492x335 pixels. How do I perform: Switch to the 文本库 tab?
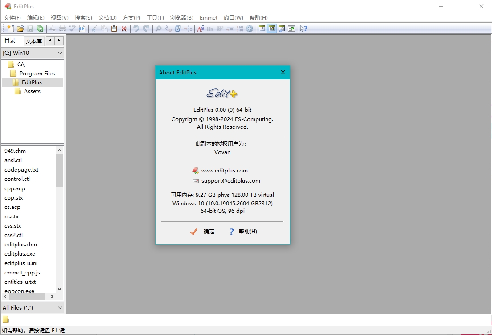click(x=34, y=41)
